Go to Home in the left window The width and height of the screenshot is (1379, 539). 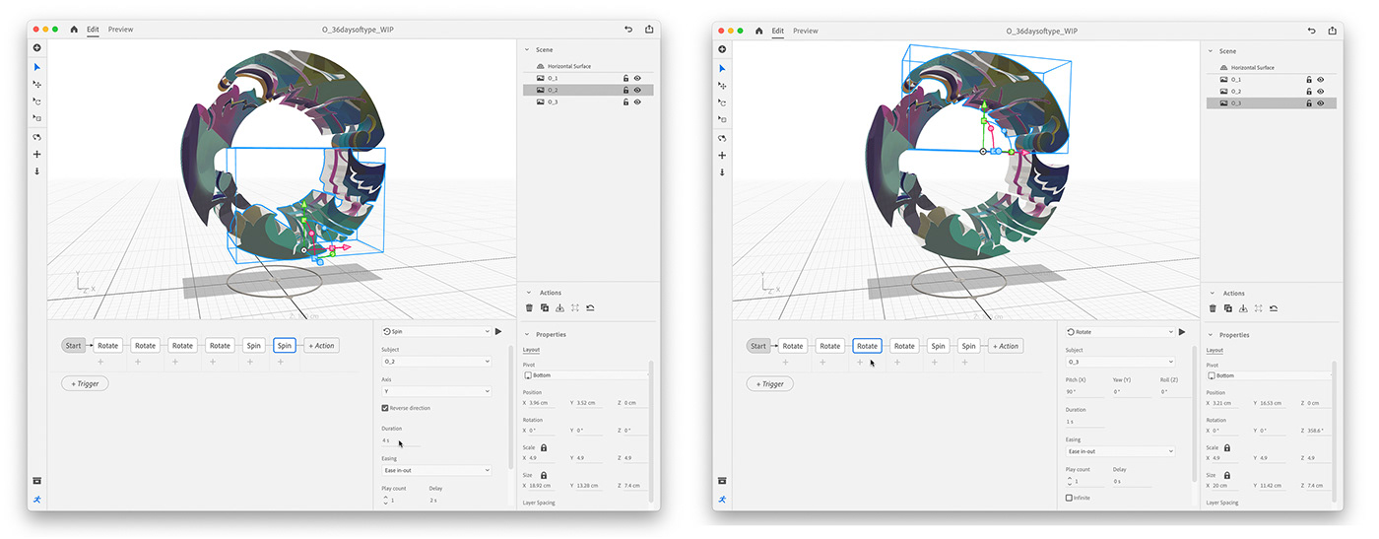pyautogui.click(x=74, y=30)
